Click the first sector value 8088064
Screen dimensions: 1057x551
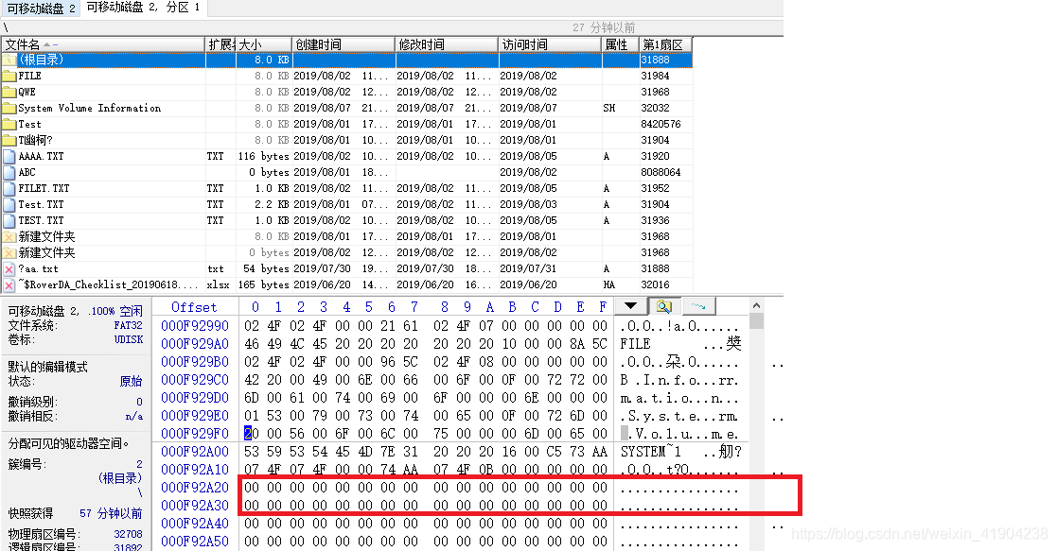[x=661, y=172]
